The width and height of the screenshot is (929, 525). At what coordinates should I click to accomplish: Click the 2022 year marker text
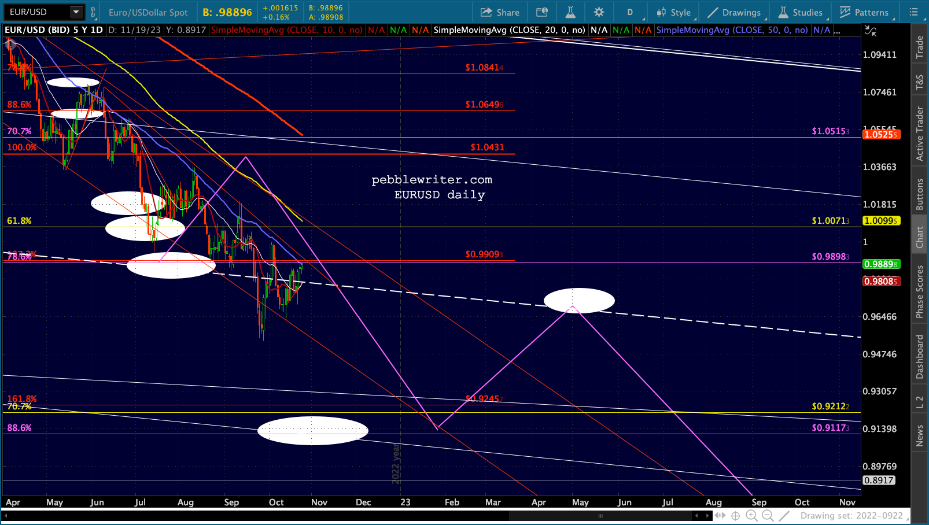[396, 464]
